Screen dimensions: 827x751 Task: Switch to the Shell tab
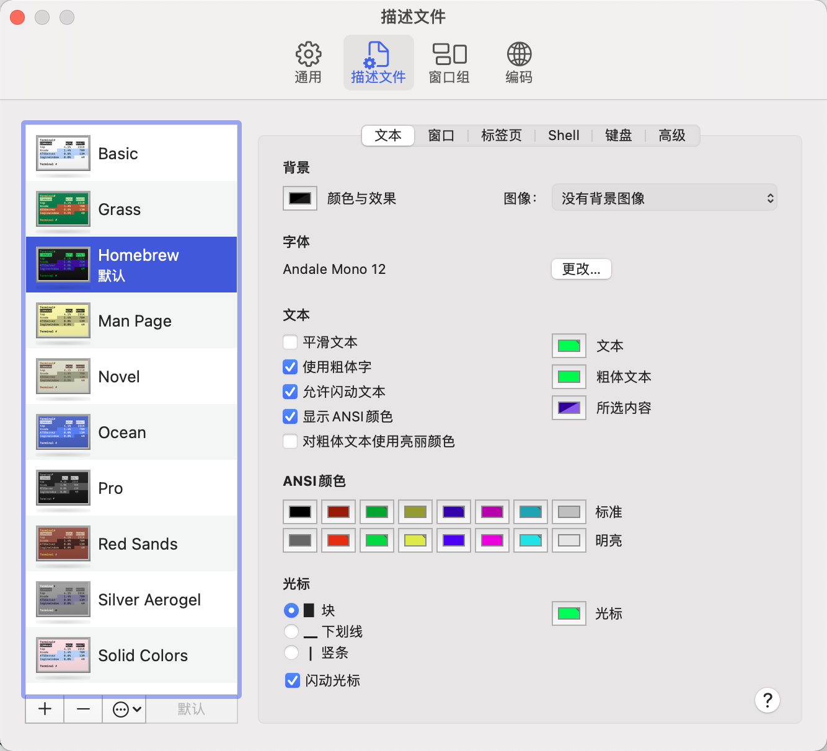click(x=564, y=136)
